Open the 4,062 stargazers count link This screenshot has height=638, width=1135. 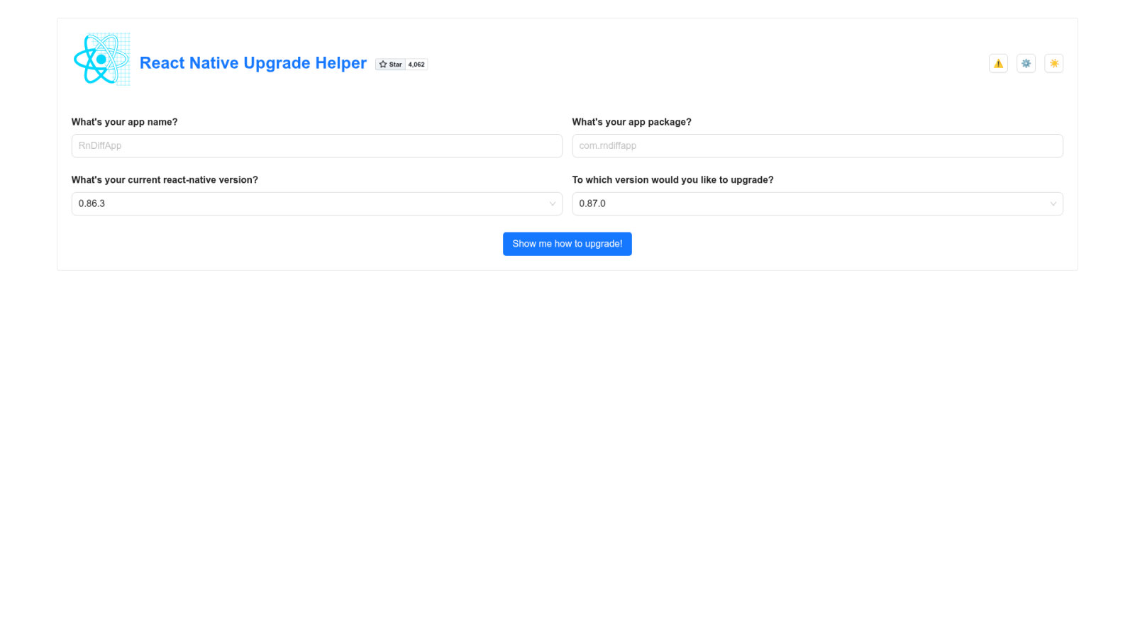click(416, 65)
